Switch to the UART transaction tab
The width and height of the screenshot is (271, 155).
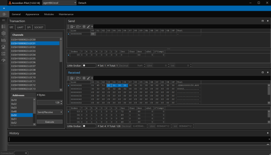tap(20, 27)
